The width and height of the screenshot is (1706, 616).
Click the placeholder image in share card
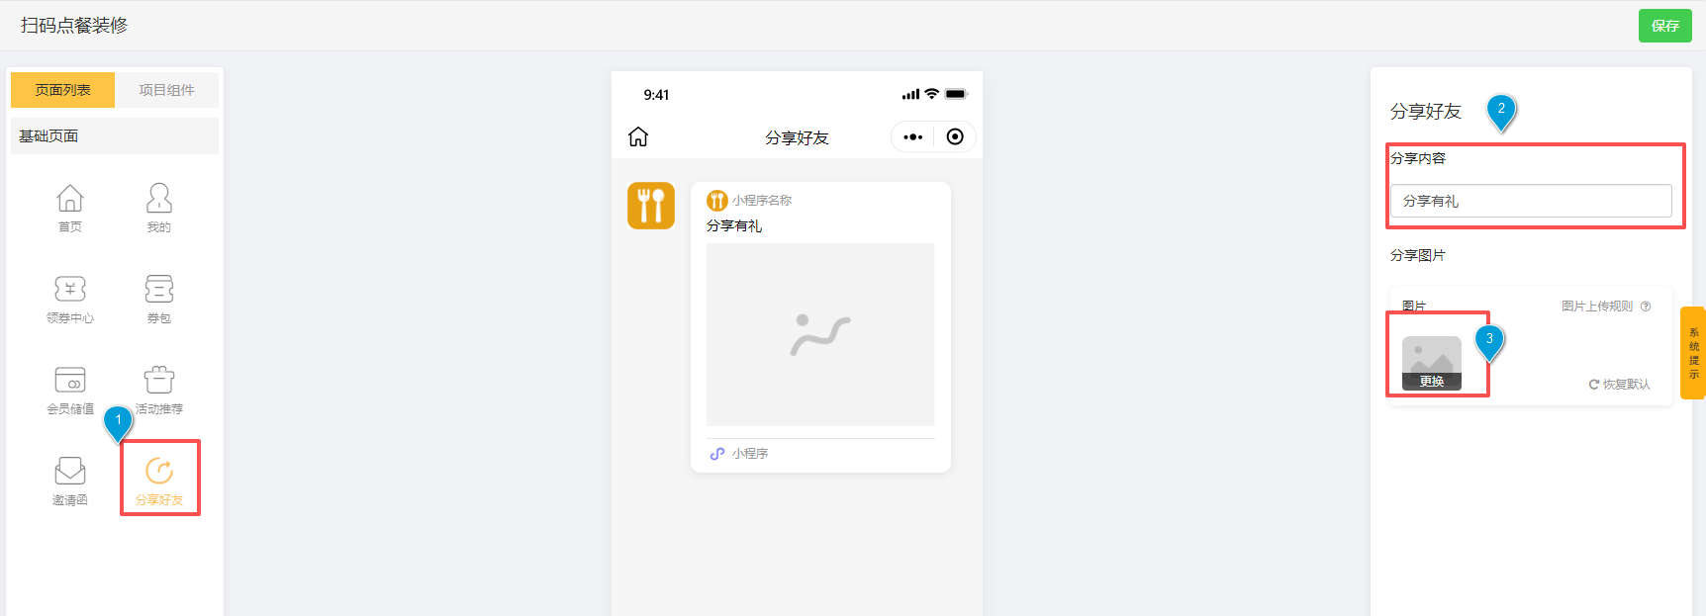click(x=820, y=334)
